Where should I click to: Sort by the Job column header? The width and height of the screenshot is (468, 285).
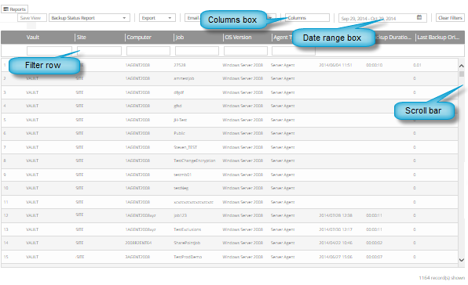180,37
